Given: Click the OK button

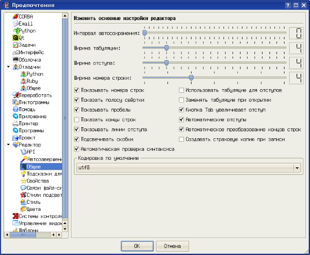Looking at the screenshot, I should (137, 246).
